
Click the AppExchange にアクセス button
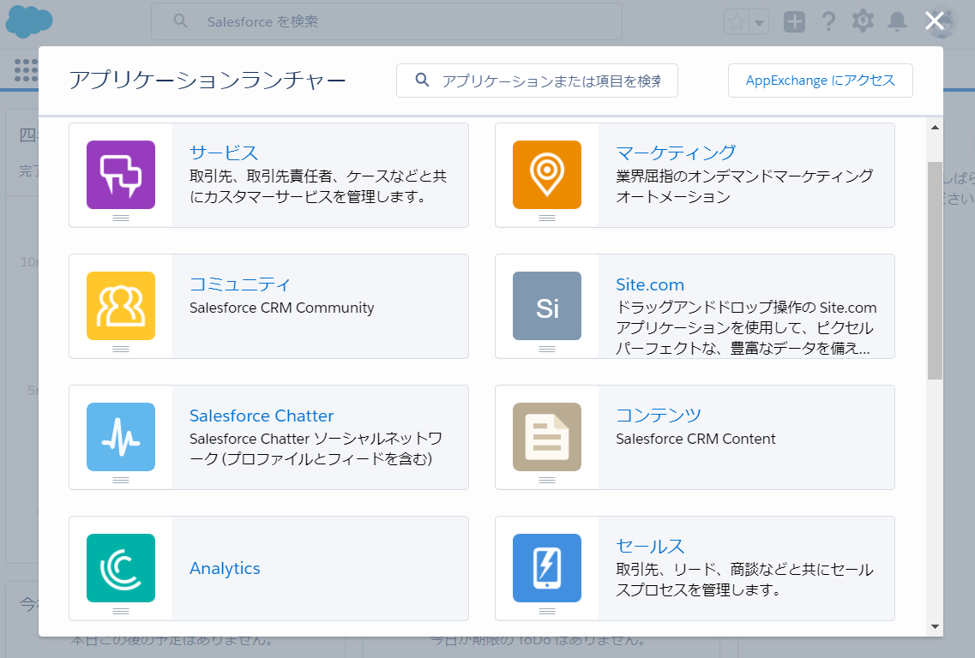click(820, 81)
